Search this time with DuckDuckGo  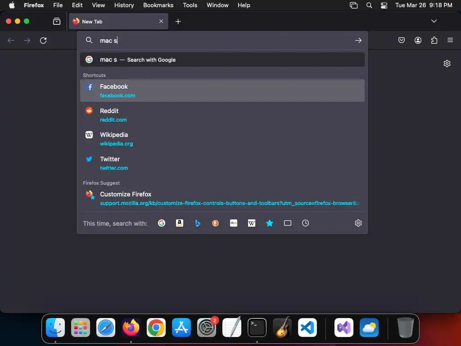point(216,223)
